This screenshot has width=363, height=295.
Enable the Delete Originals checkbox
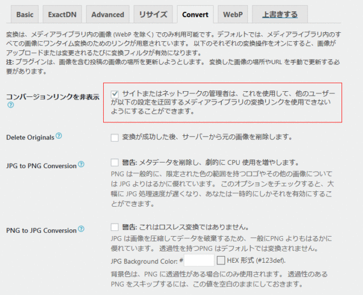[x=115, y=138]
